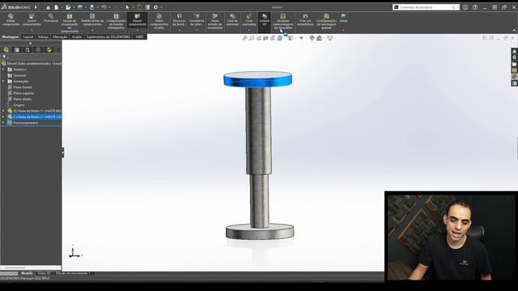518x291 pixels.
Task: Open Recursos de montagem tool
Action: (179, 20)
